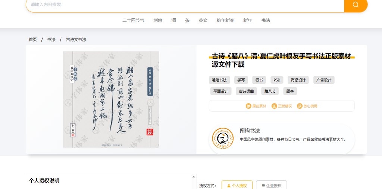The height and width of the screenshot is (189, 382).
Task: Go to 书法 in the breadcrumb
Action: coord(51,40)
